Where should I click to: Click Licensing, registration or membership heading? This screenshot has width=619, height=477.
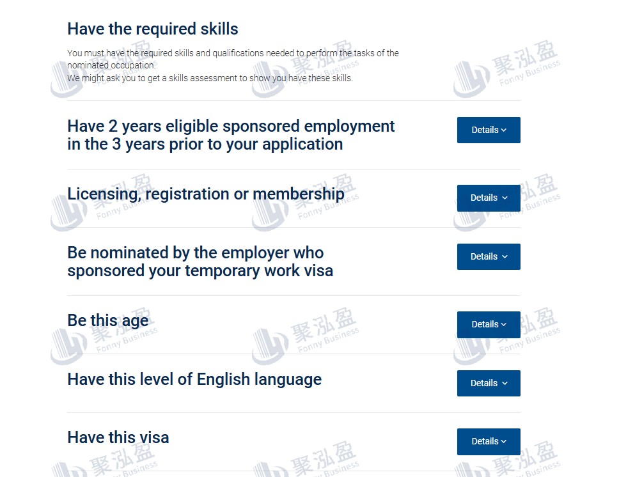pyautogui.click(x=206, y=194)
